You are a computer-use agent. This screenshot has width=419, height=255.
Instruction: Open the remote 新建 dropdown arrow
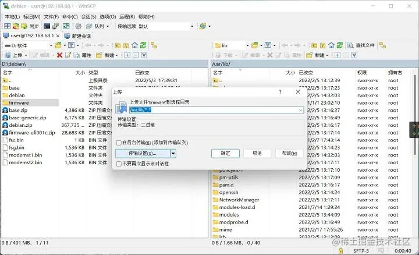[327, 55]
